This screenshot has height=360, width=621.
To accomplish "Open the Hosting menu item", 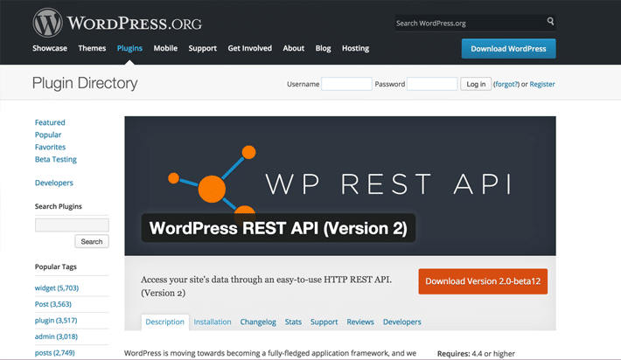I will pos(355,48).
